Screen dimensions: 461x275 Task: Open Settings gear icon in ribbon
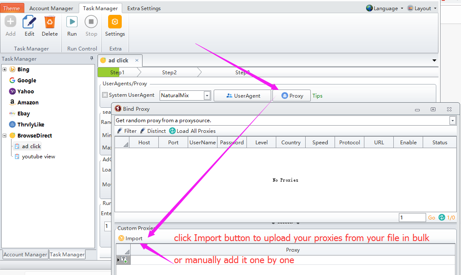point(115,22)
